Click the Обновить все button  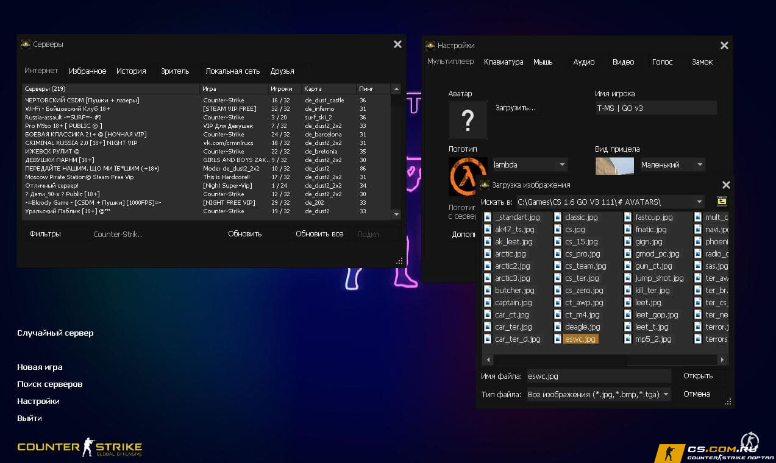point(319,234)
